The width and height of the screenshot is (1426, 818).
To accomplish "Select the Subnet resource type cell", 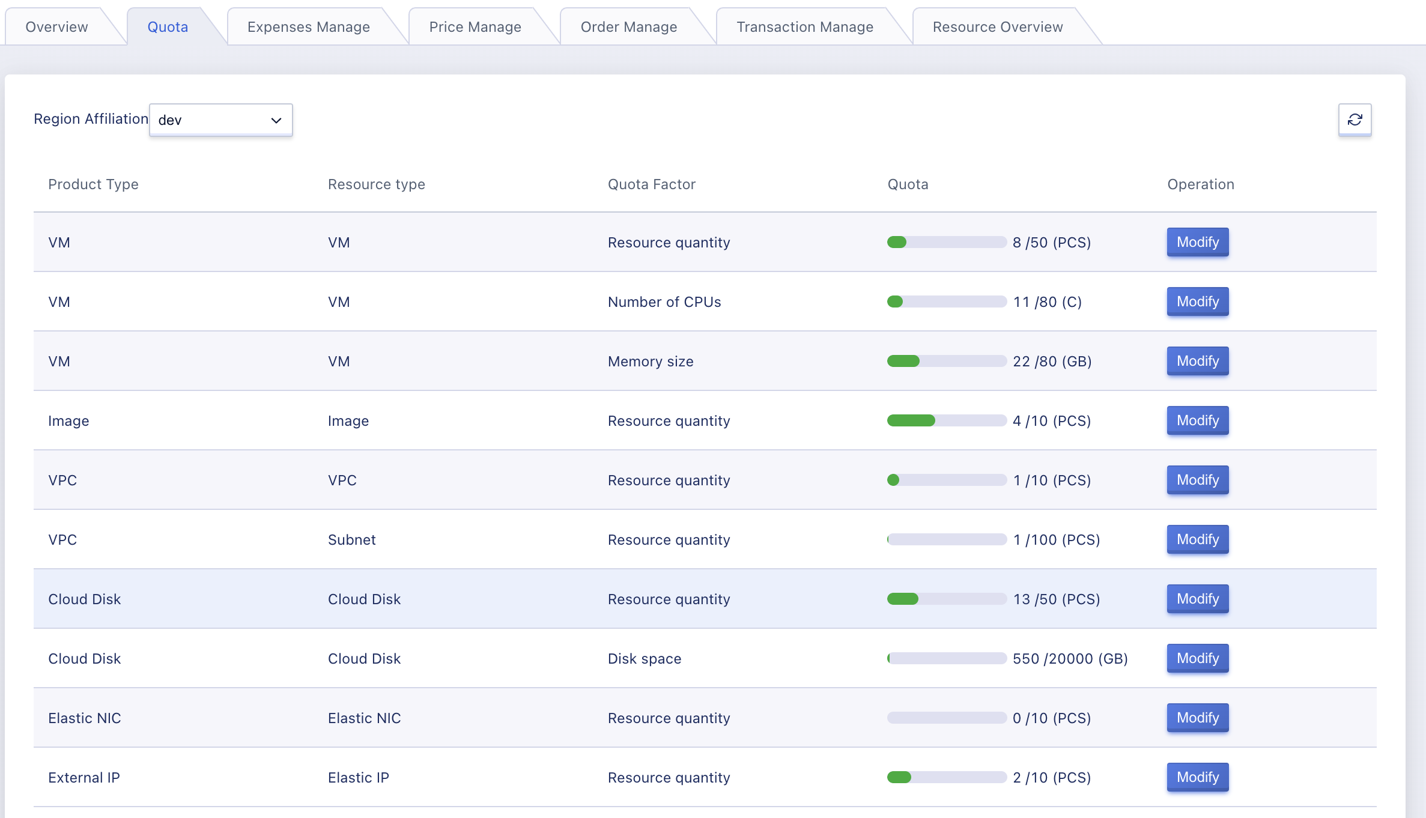I will point(352,540).
